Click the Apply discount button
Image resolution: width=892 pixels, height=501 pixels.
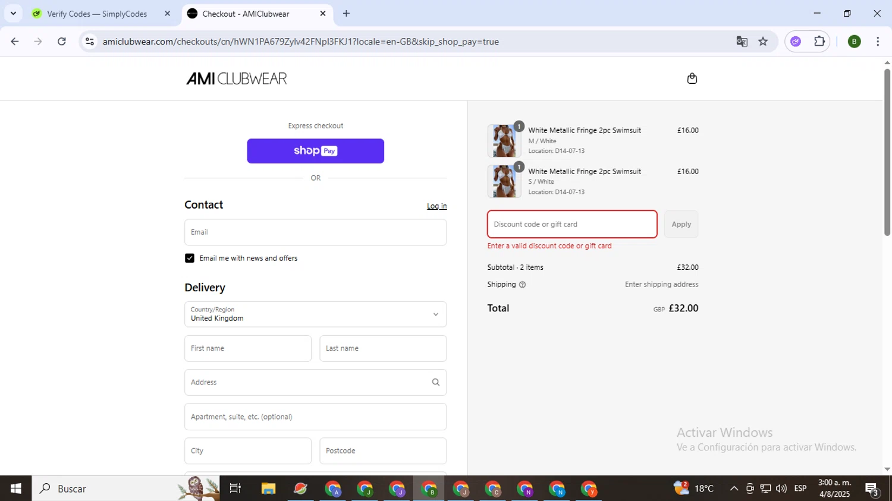click(681, 224)
